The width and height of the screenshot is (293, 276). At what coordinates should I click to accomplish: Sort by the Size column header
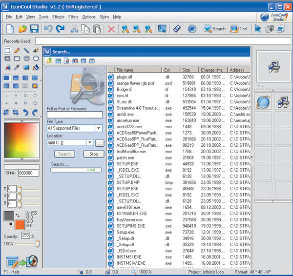click(189, 70)
